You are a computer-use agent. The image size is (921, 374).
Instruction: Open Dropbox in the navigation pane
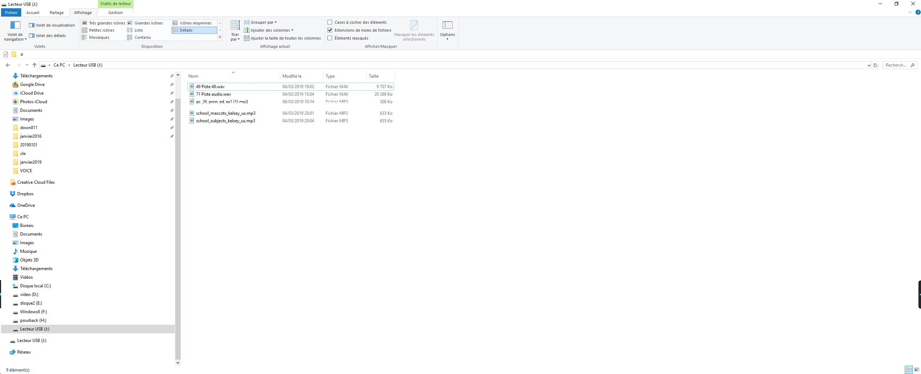click(x=25, y=194)
